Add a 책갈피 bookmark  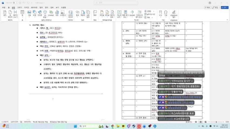pyautogui.click(x=83, y=13)
